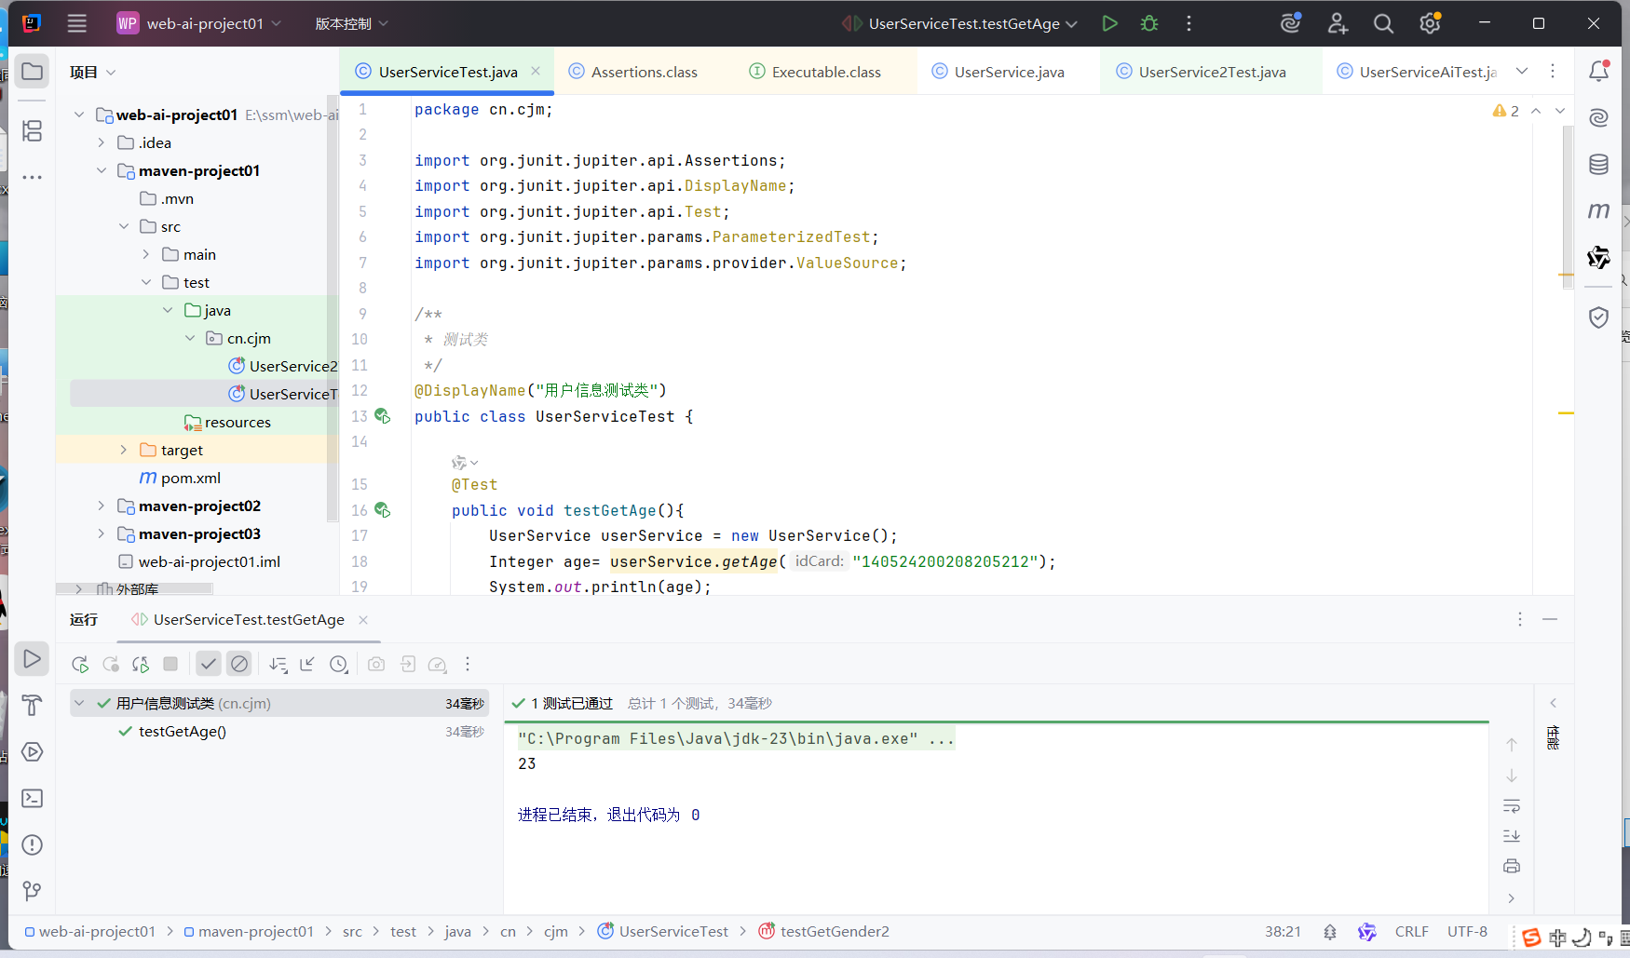Open the Database tool window
The image size is (1630, 958).
tap(1598, 165)
